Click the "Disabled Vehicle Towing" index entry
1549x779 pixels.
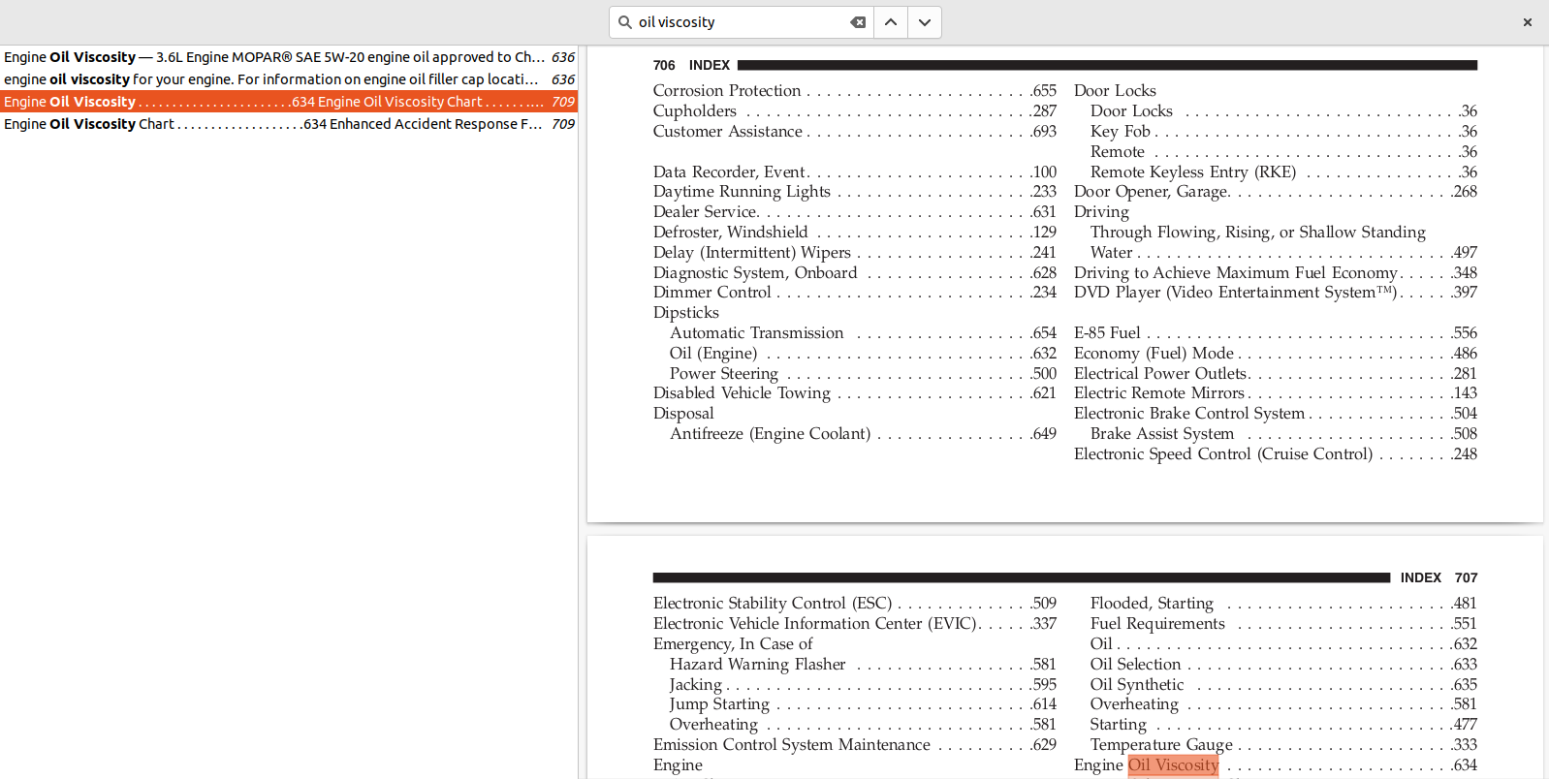tap(742, 393)
